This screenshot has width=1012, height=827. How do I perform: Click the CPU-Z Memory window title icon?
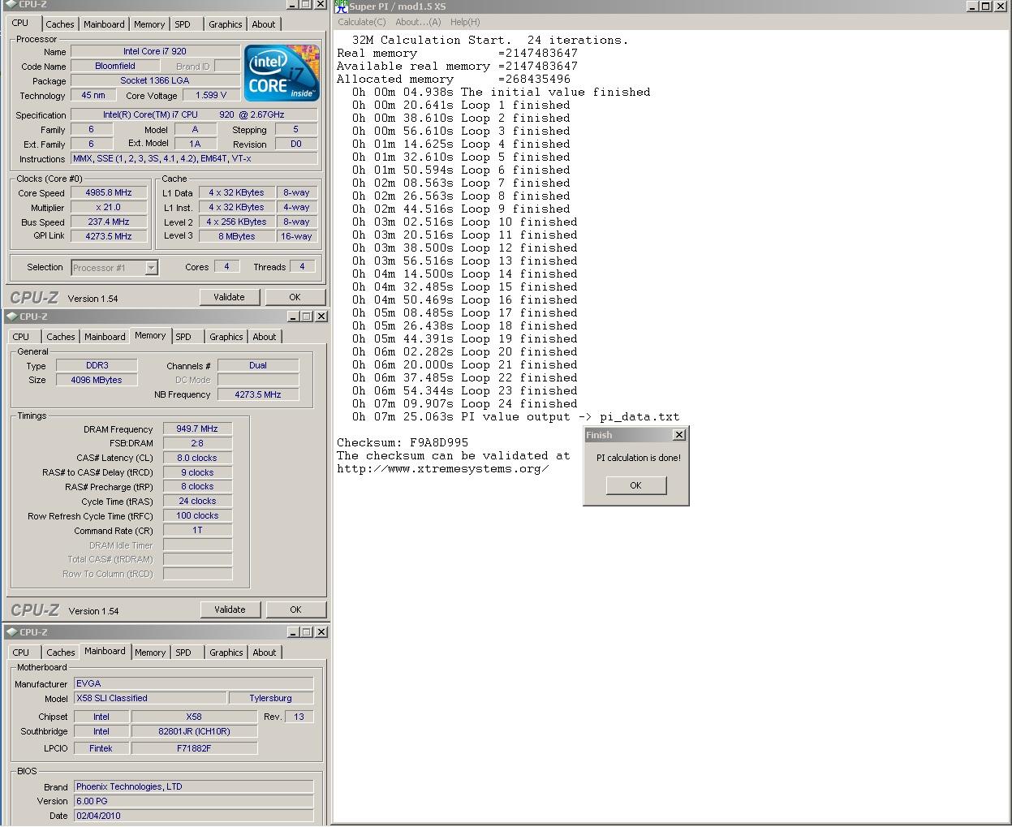pyautogui.click(x=11, y=317)
